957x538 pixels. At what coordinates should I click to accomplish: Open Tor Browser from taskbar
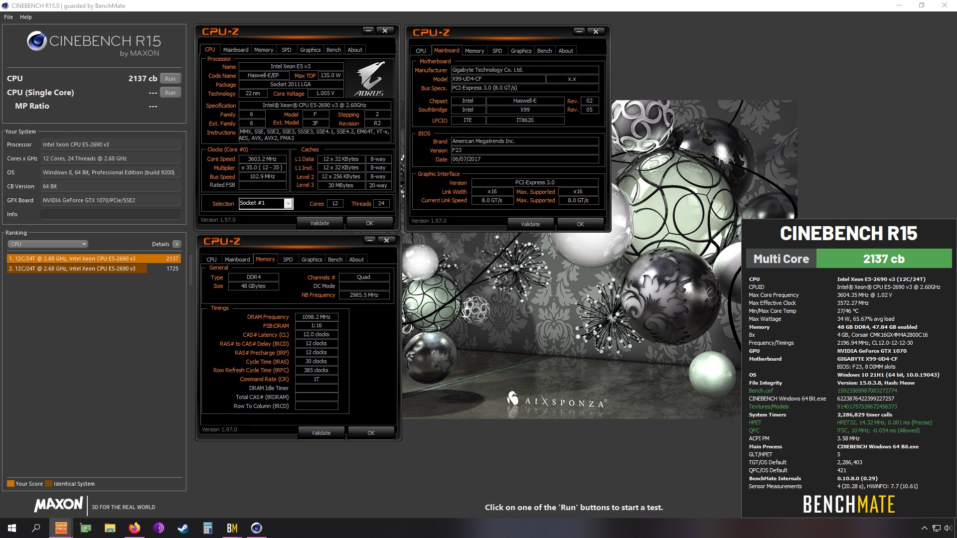coord(159,528)
